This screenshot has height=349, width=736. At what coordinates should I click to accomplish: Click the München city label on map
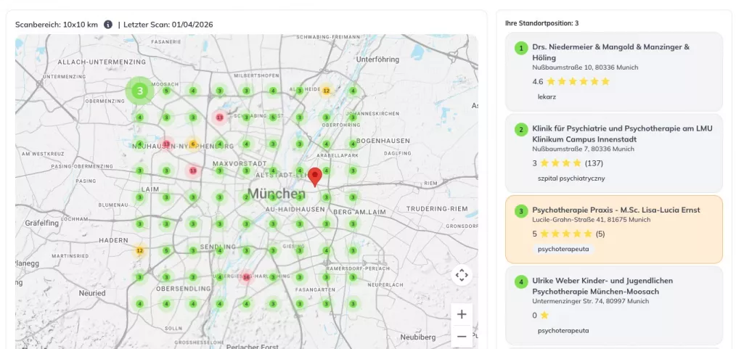coord(277,194)
